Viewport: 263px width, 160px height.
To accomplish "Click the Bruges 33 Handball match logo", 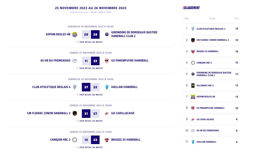I will [x=107, y=140].
